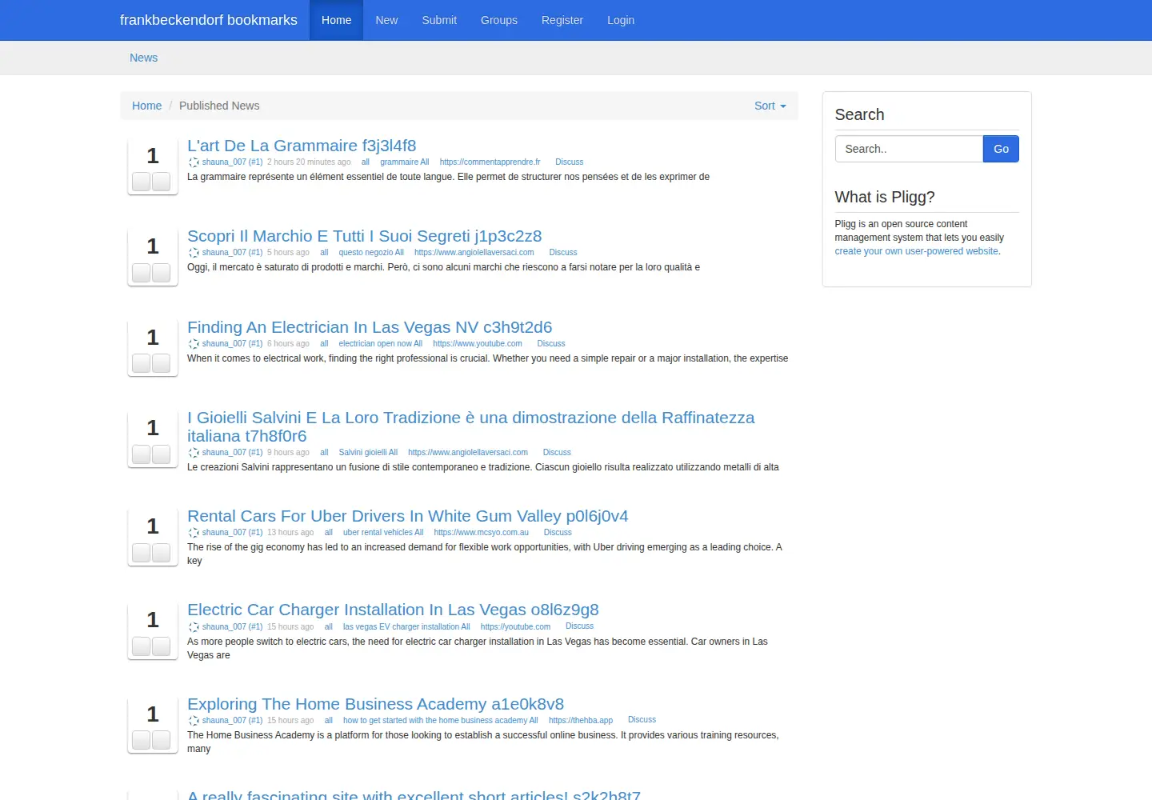Downvote the Finding An Electrician story
This screenshot has height=800, width=1152.
click(x=161, y=363)
